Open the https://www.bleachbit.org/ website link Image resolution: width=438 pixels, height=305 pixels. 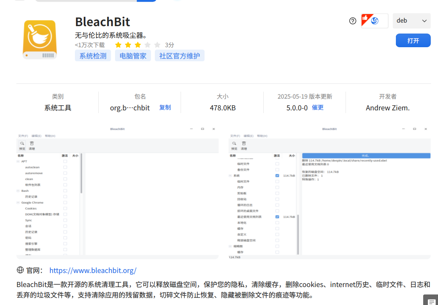(x=93, y=270)
